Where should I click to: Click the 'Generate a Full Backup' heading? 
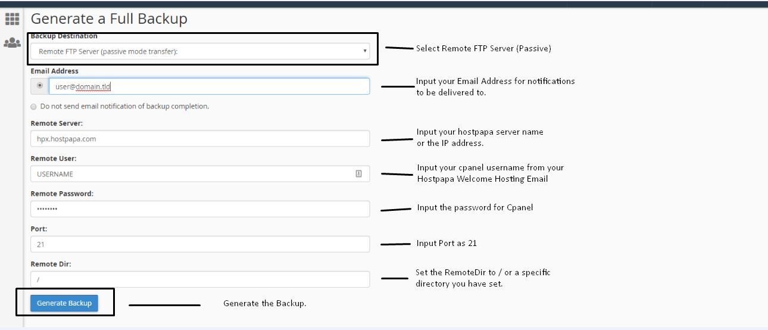click(109, 18)
